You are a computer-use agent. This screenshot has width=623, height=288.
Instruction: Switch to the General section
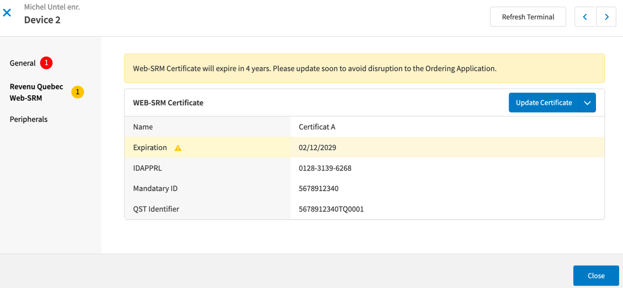[x=22, y=63]
